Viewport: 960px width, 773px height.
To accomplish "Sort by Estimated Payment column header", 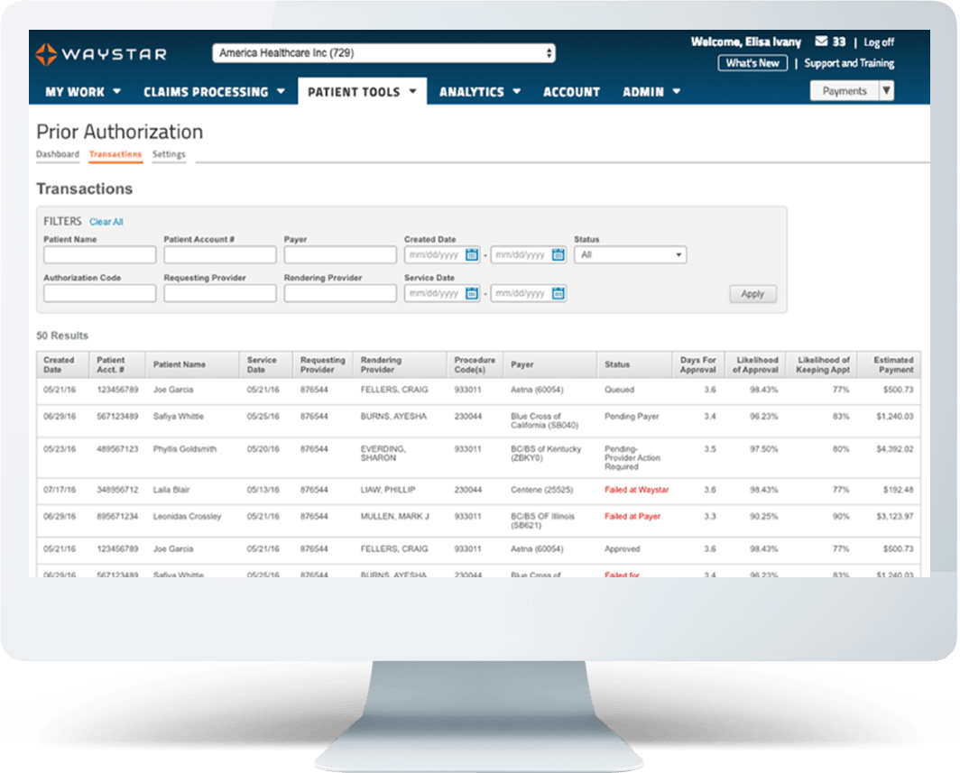I will pos(893,364).
